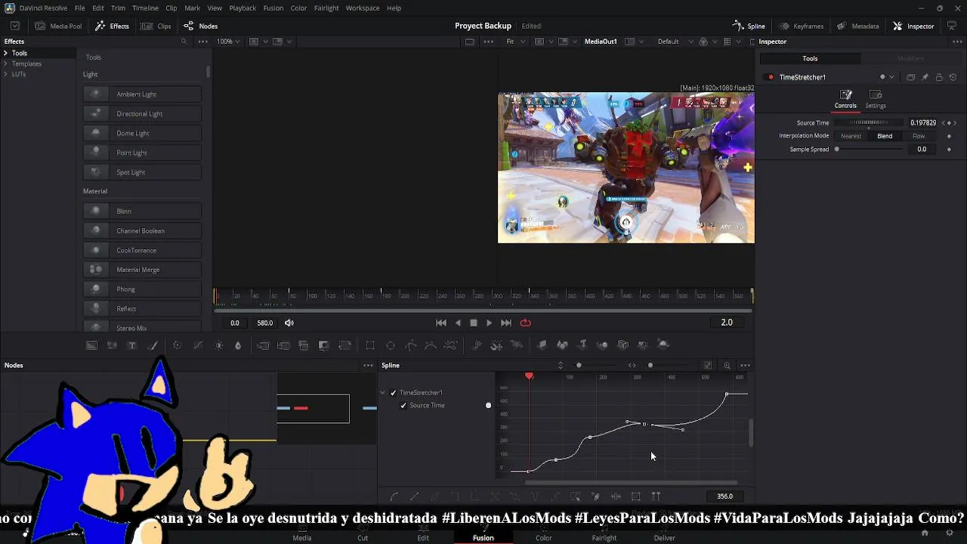Toggle the Effects panel button
Screen dimensions: 967x544
(x=112, y=26)
